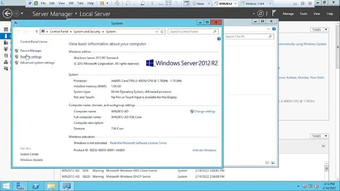Open Server Manager from the taskbar

click(20, 186)
